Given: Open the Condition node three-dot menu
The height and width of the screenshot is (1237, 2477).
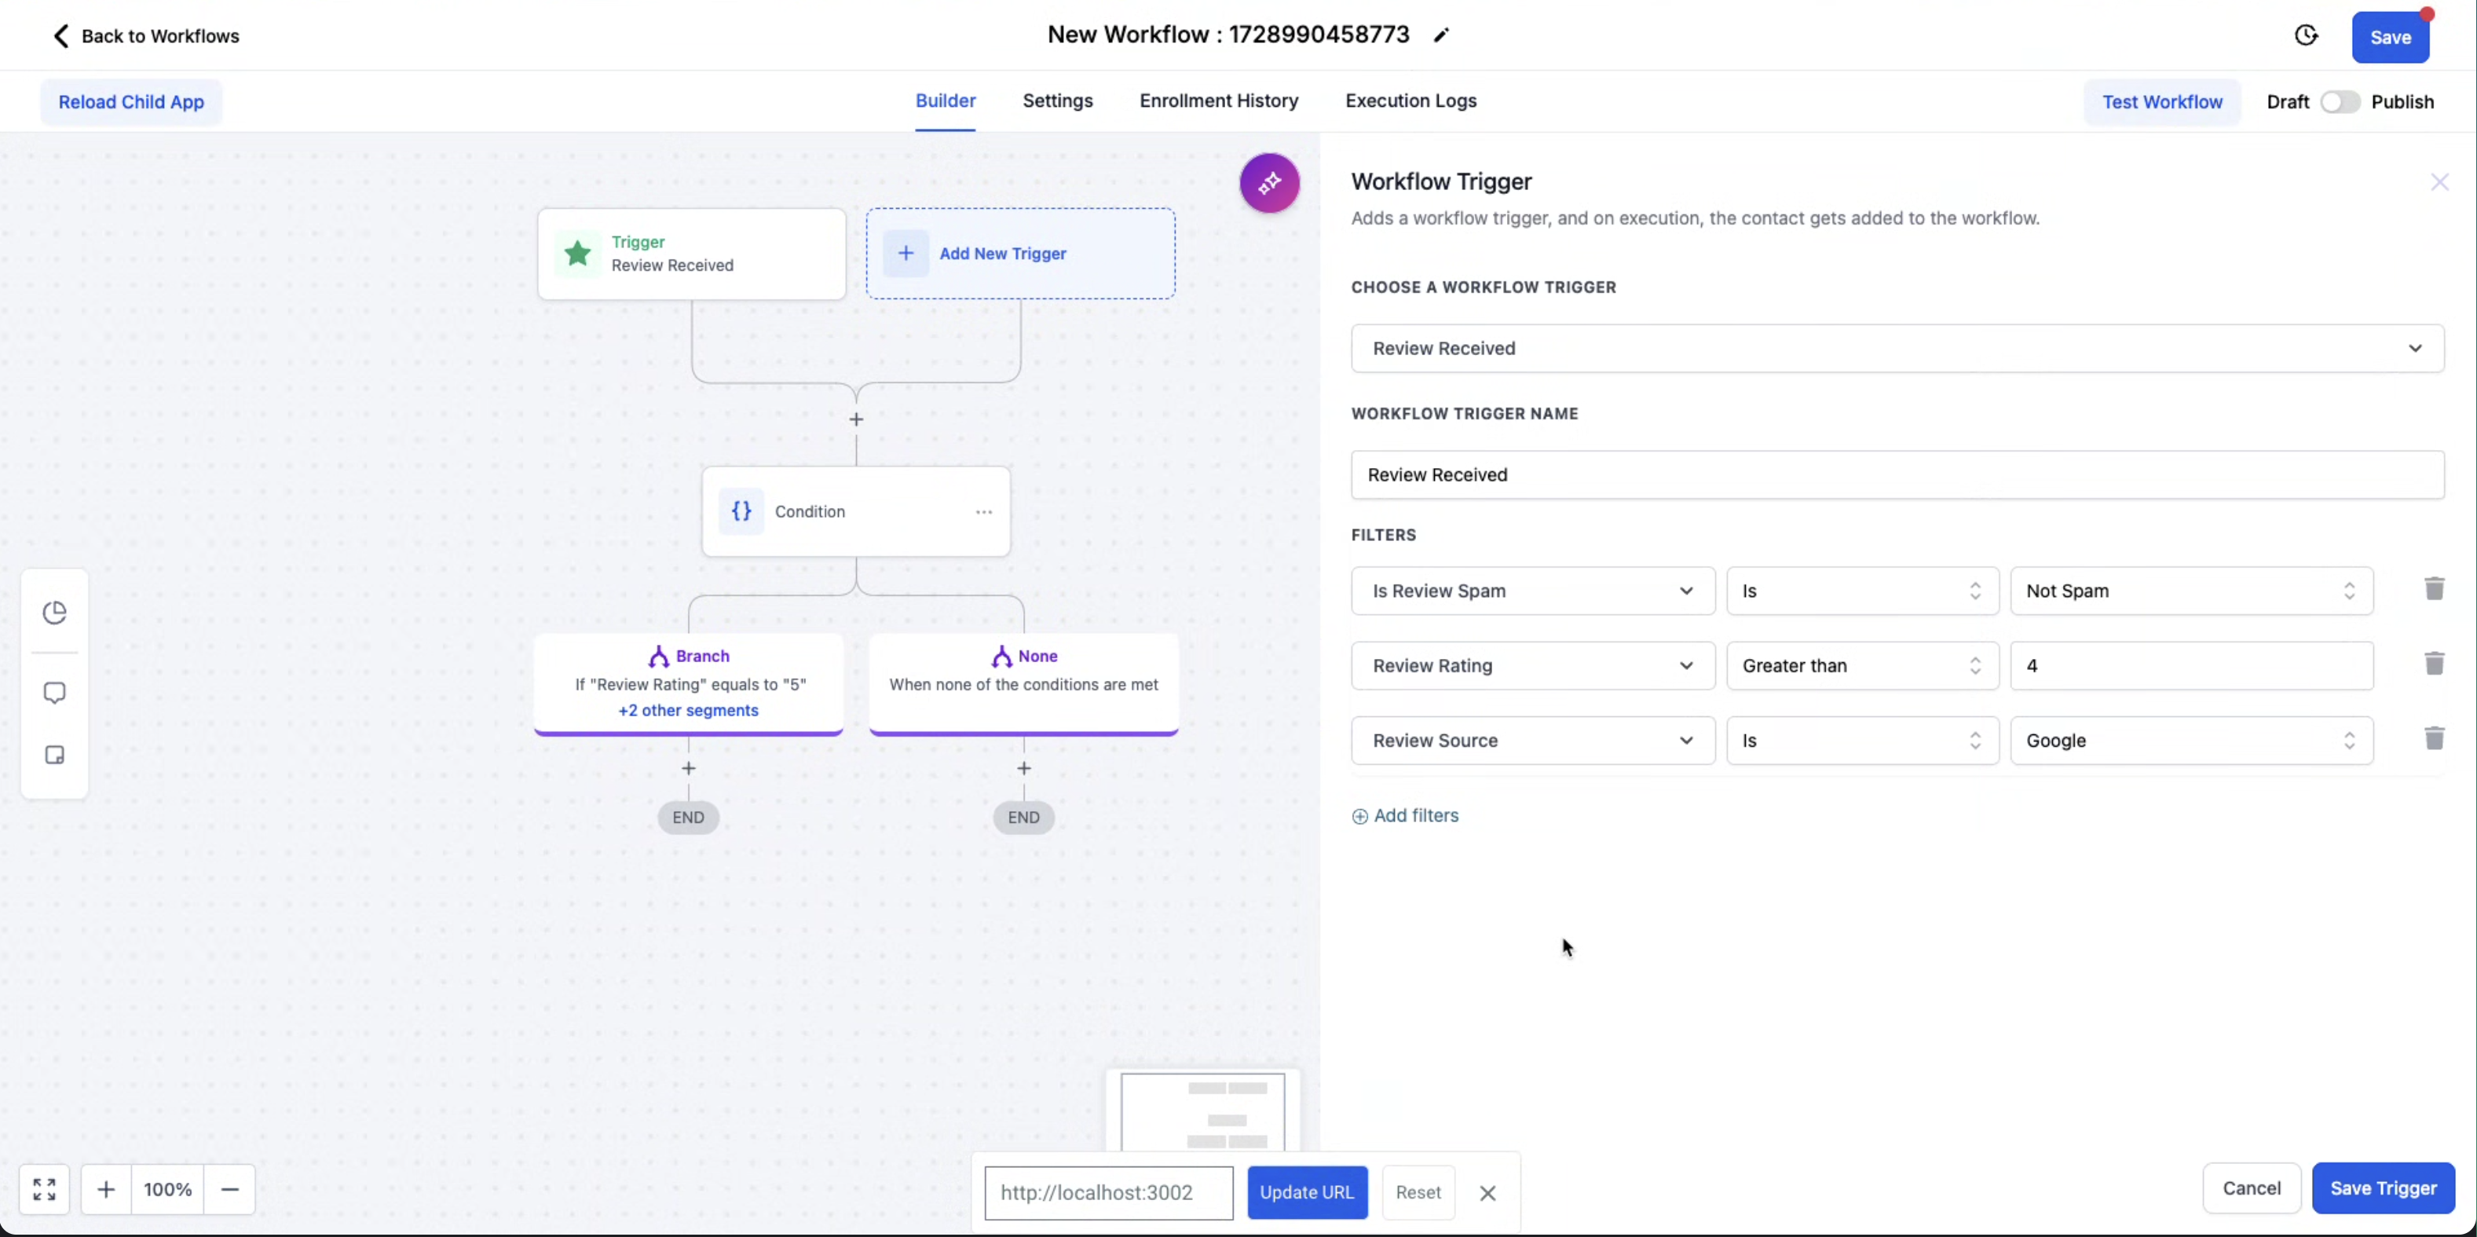Looking at the screenshot, I should (984, 512).
